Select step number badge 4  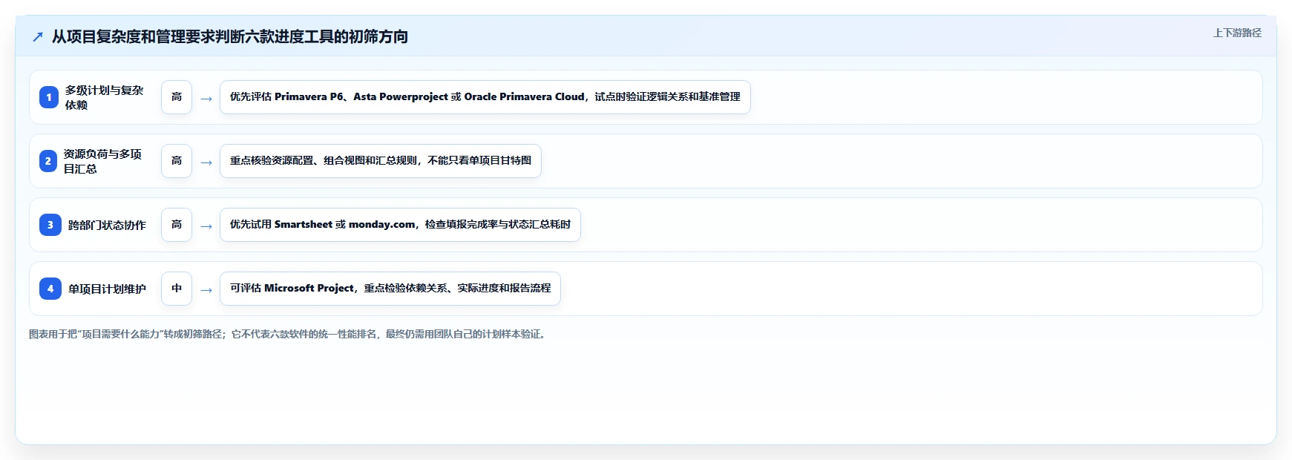click(x=50, y=289)
